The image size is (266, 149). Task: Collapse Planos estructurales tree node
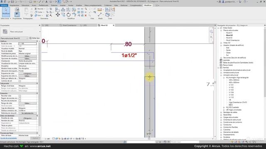point(221,30)
